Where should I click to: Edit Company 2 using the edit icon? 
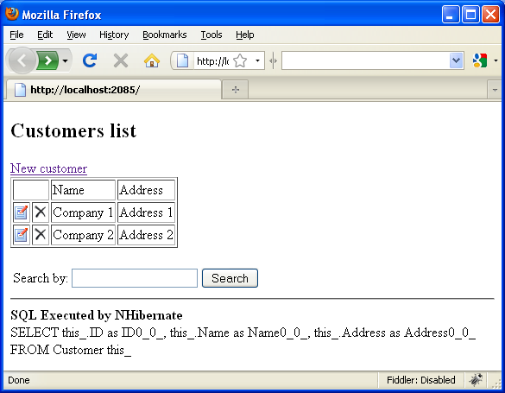(22, 235)
